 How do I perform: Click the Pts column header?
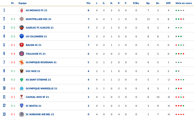tap(88, 3)
